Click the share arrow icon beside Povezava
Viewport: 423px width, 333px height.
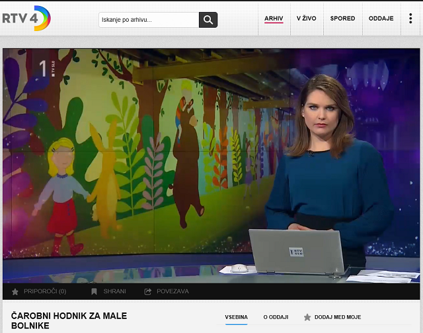147,291
